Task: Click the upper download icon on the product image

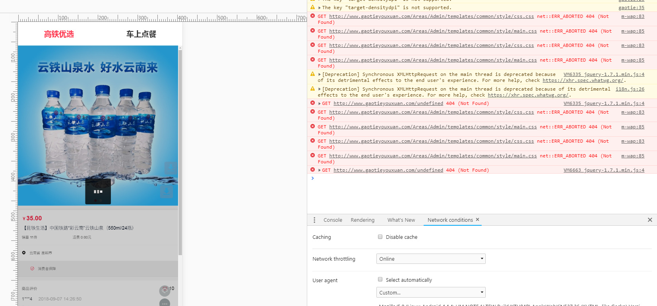Action: click(x=171, y=167)
